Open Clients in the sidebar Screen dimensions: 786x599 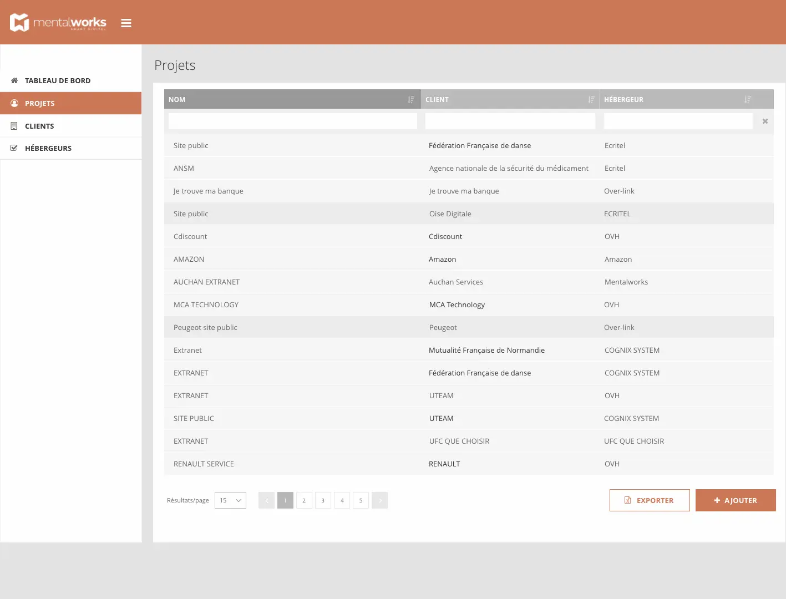[x=71, y=126]
